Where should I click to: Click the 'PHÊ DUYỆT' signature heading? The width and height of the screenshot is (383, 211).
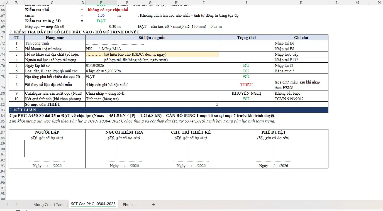pos(274,132)
